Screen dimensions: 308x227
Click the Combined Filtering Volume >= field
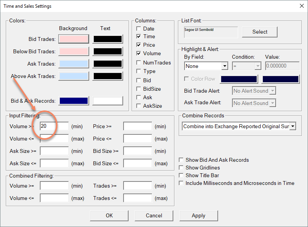pos(54,186)
